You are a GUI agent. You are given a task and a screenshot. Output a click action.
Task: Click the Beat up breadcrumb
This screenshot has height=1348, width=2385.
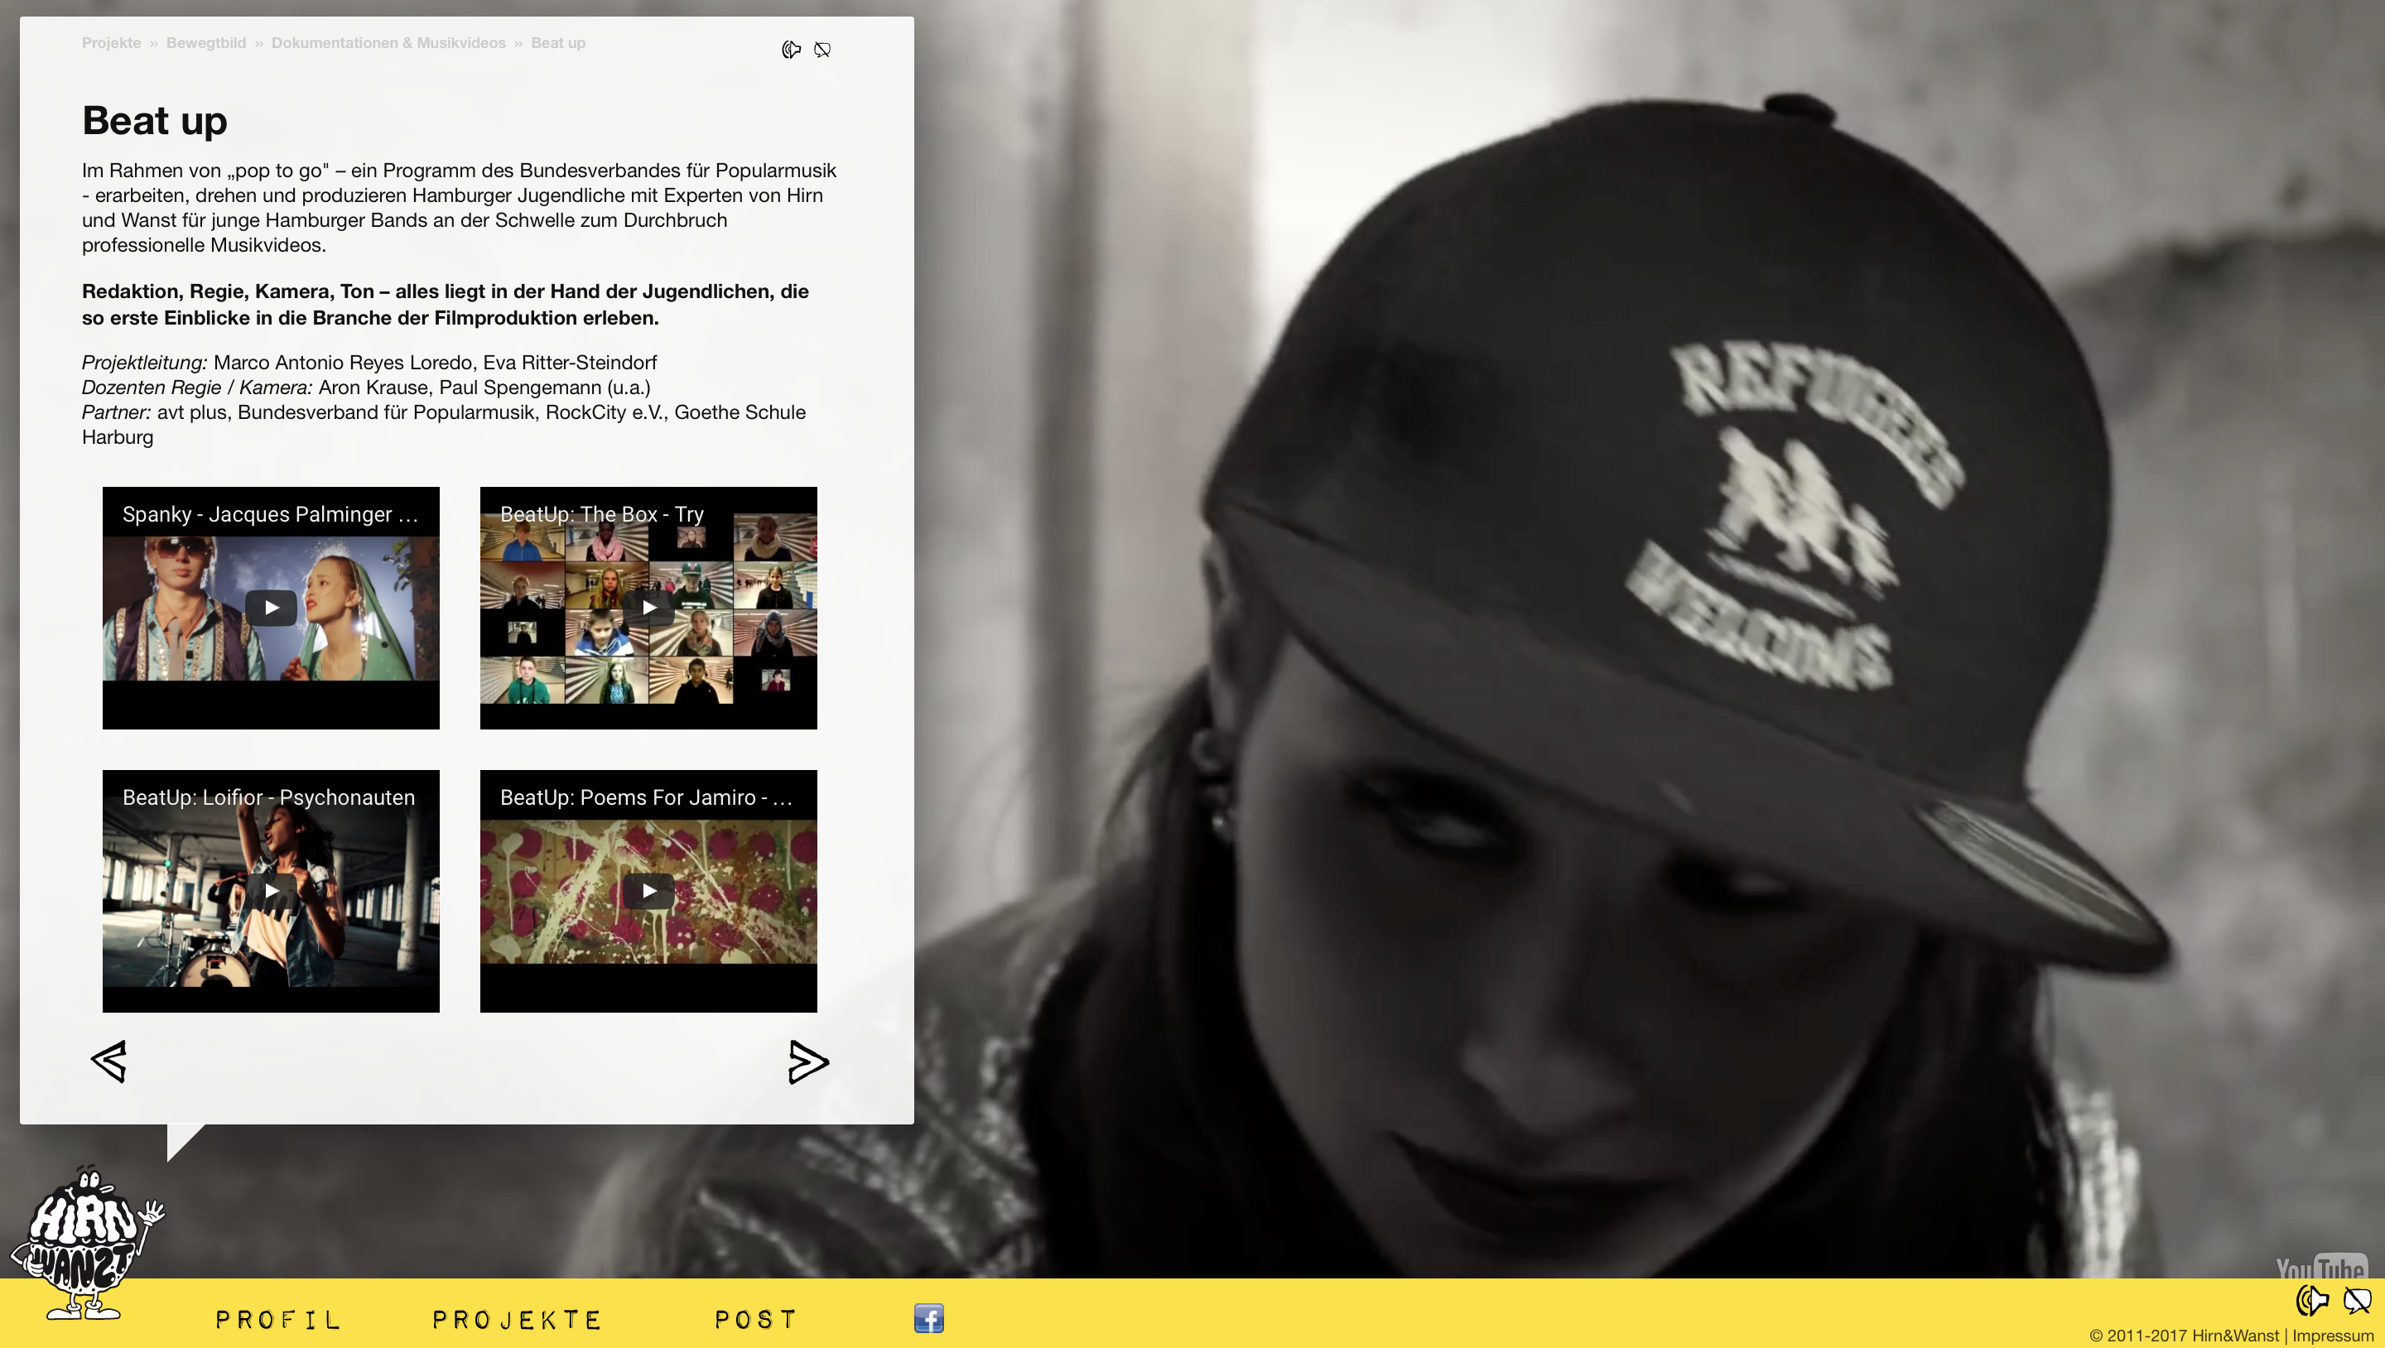(558, 42)
